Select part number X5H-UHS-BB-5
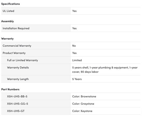This screenshot has width=142, height=116. [17, 96]
